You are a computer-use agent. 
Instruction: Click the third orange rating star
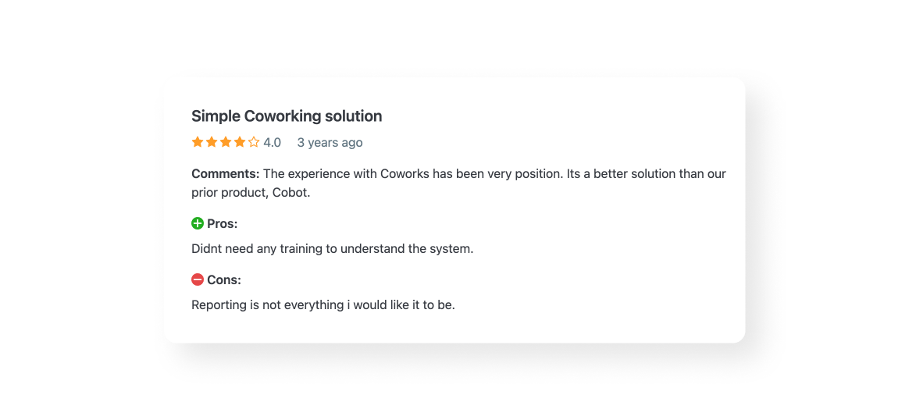226,142
